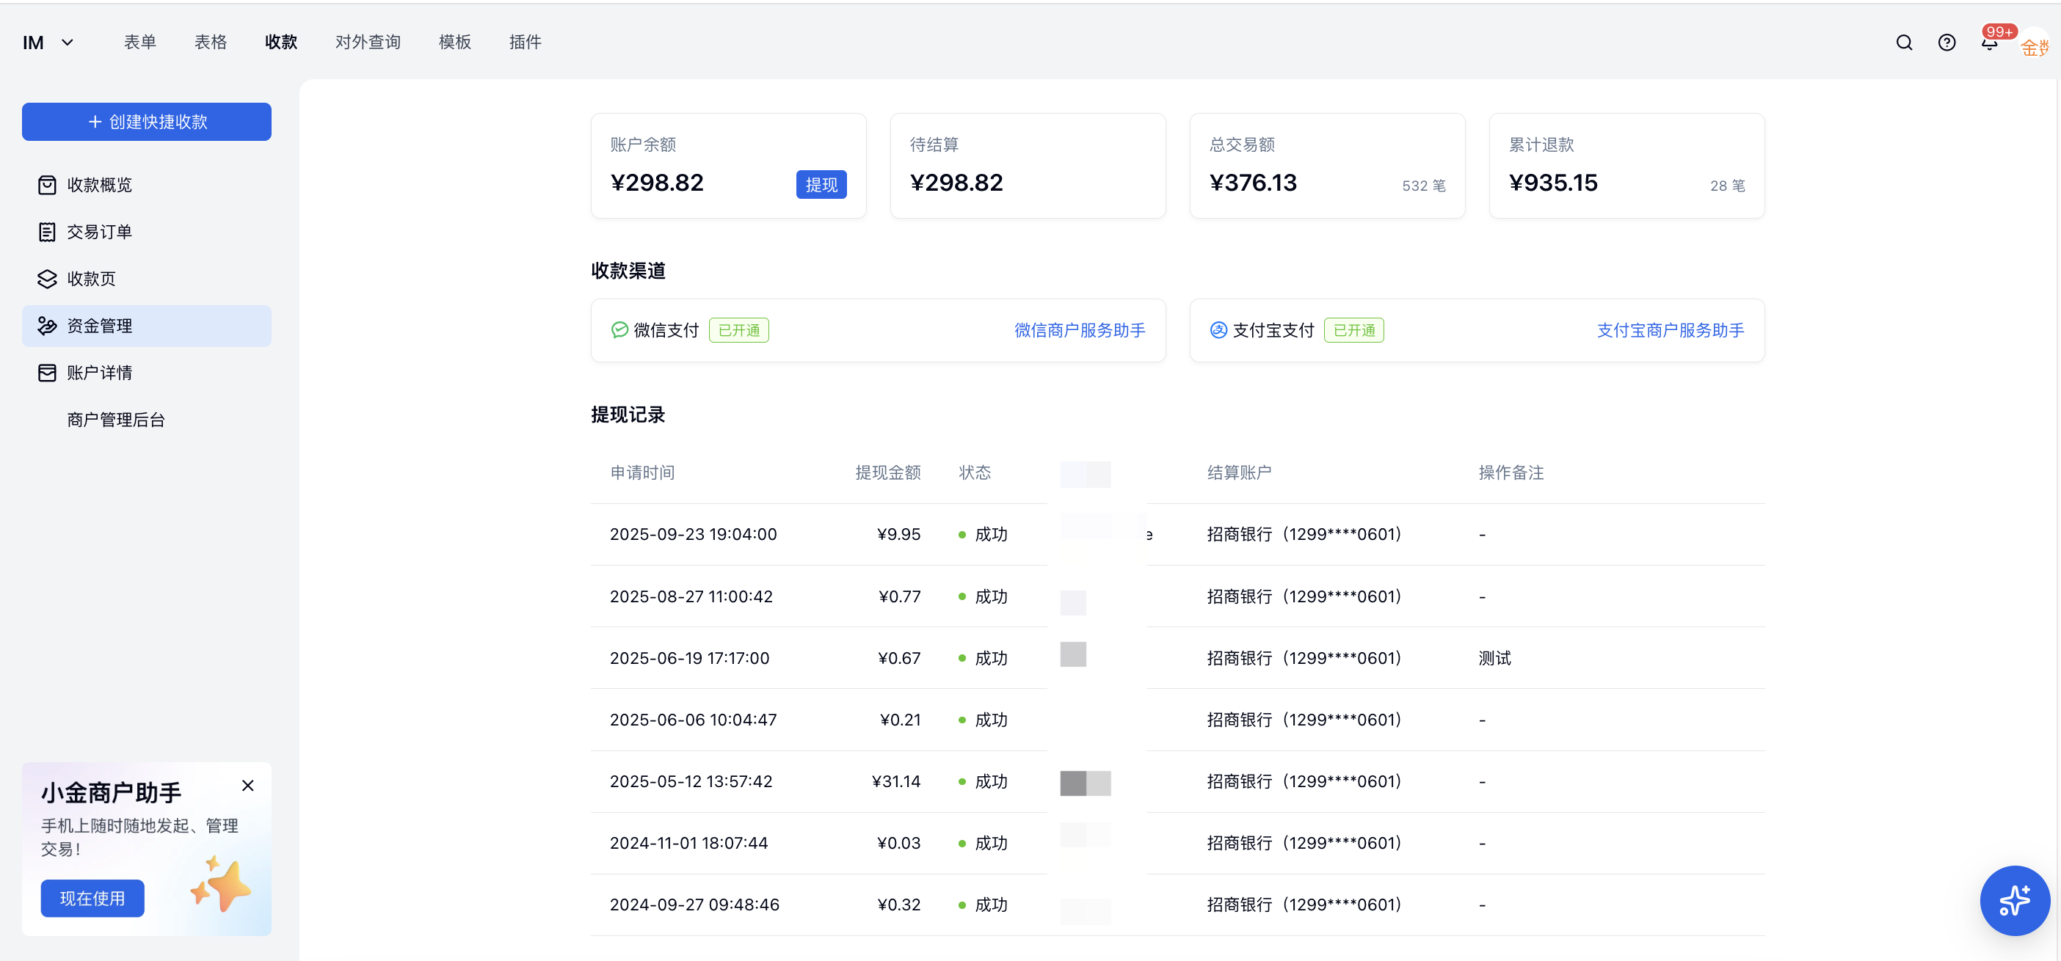Open 账户详情 in the sidebar
The height and width of the screenshot is (961, 2061).
146,373
